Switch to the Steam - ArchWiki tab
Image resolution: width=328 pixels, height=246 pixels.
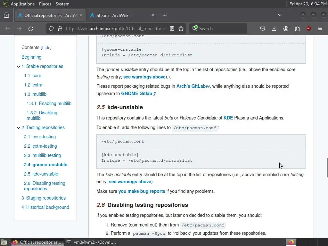122,15
